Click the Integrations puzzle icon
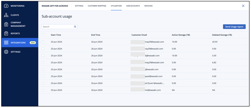This screenshot has width=251, height=108. point(6,43)
